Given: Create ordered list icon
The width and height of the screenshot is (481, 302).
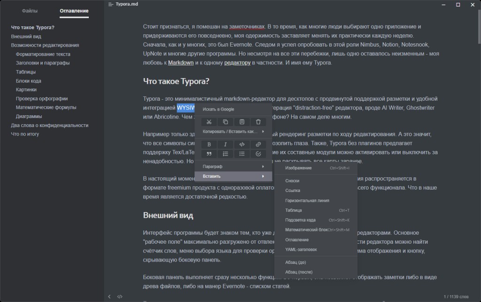Looking at the screenshot, I should tap(225, 154).
